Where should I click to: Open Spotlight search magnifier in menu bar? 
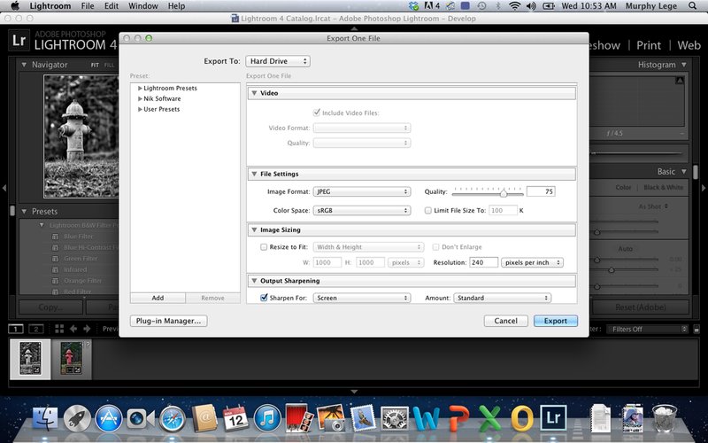(693, 6)
